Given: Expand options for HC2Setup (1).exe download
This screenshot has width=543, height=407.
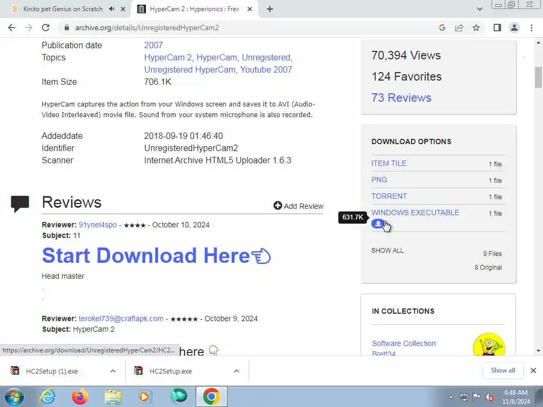Looking at the screenshot, I should (113, 371).
